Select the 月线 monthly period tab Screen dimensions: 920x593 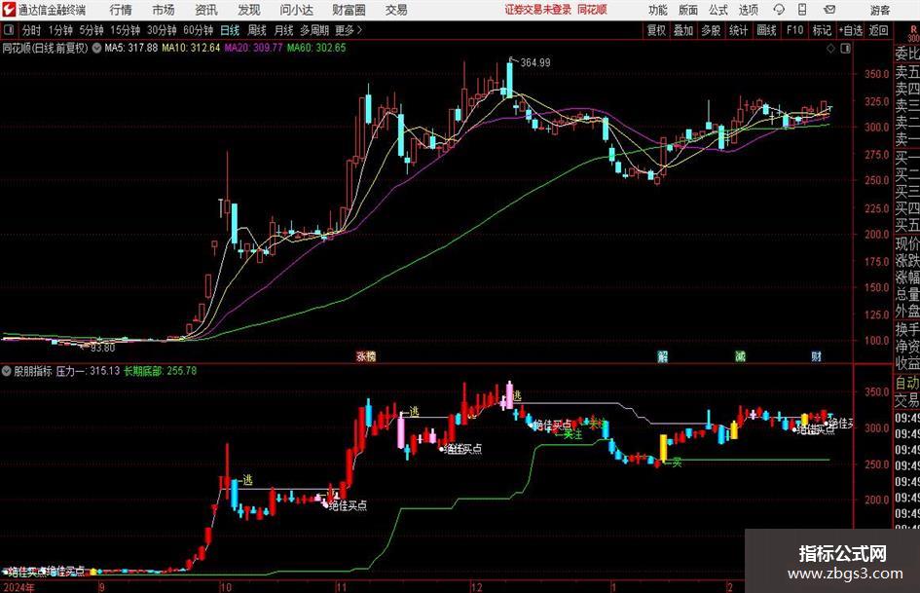283,30
